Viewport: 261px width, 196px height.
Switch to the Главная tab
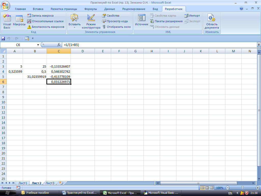coord(20,9)
